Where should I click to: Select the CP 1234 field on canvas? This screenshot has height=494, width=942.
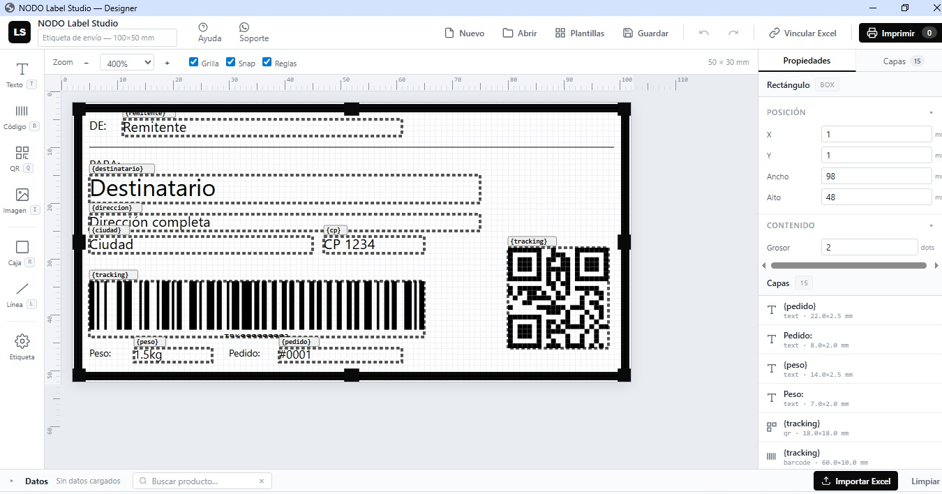[x=374, y=244]
